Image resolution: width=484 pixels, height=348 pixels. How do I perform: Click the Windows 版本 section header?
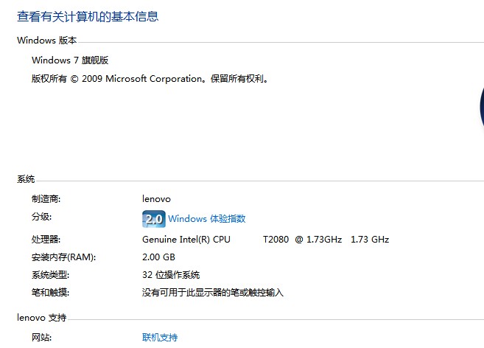[x=46, y=41]
